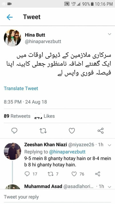Open options chevron for Muhammad Asad's reply
115x204 pixels.
110,187
